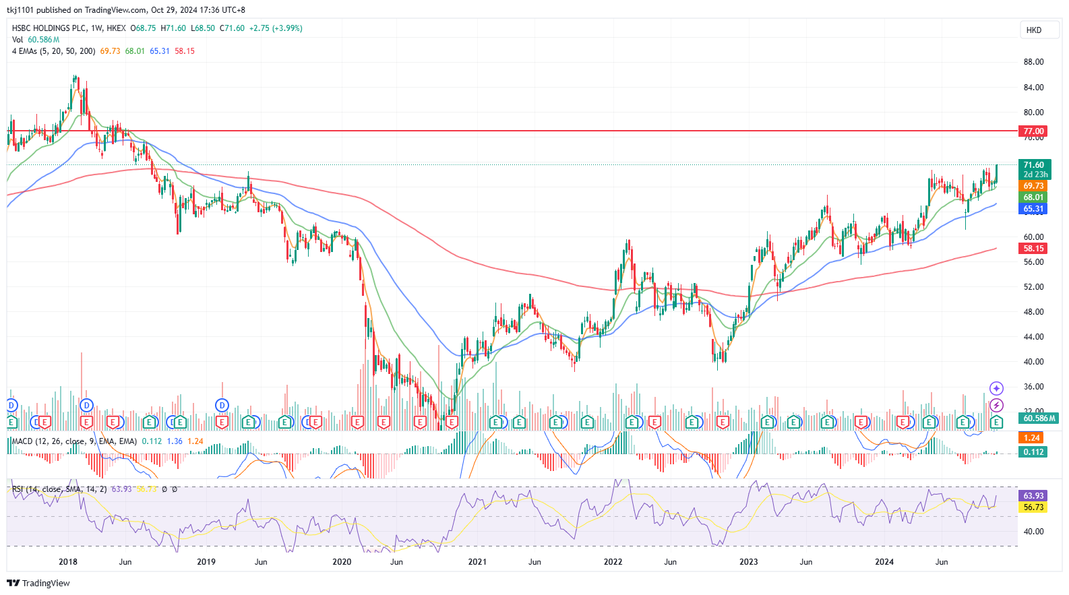Open the dividend D marker at the chart's left edge
Screen dimensions: 1069x595
(11, 405)
